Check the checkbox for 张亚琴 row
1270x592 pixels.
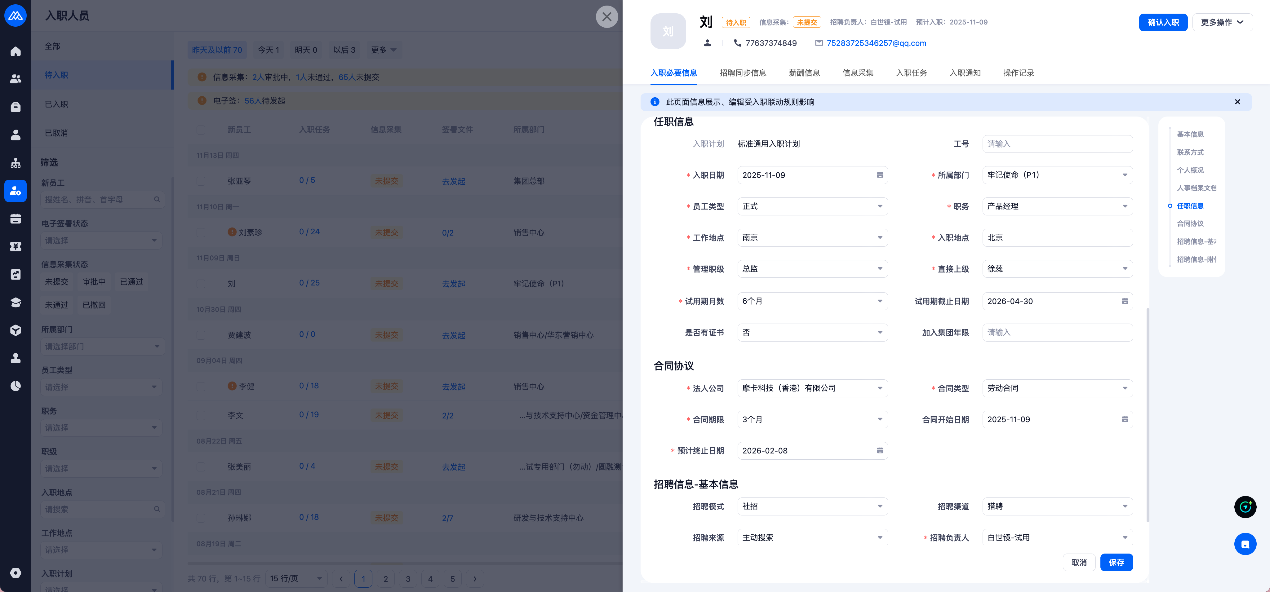pos(201,181)
